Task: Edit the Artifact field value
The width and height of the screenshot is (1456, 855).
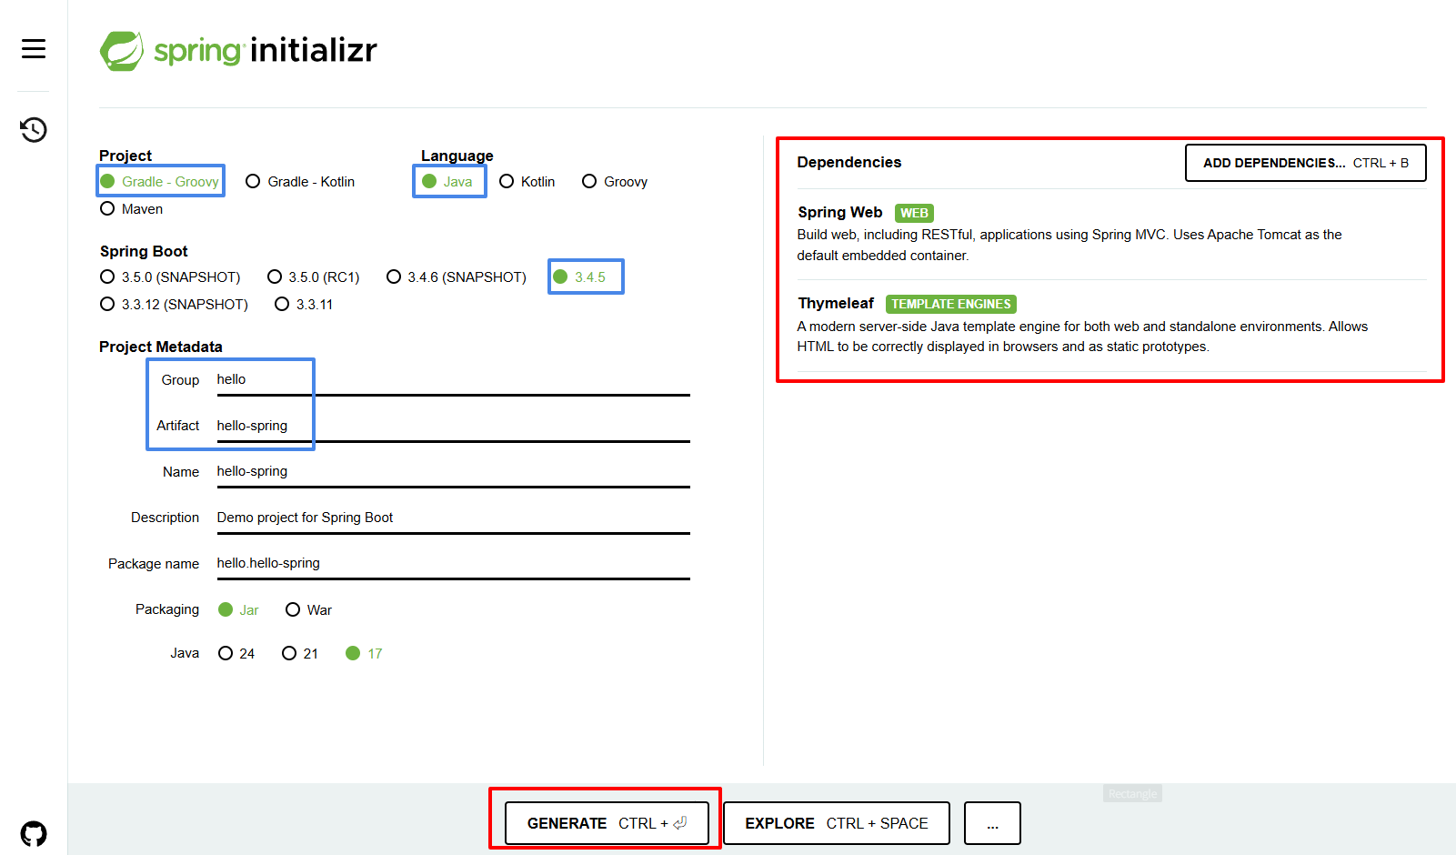Action: (453, 426)
